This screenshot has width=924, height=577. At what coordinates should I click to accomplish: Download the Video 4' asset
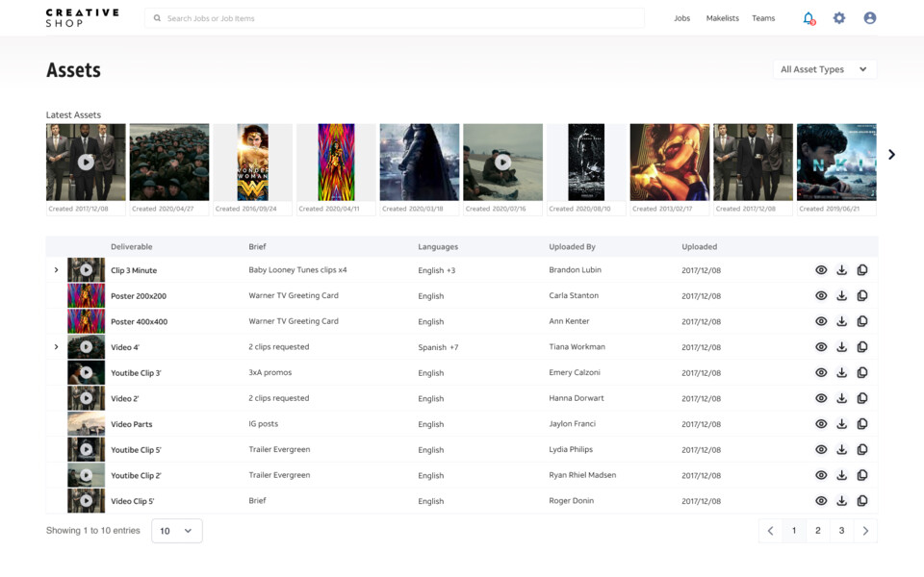(x=841, y=347)
